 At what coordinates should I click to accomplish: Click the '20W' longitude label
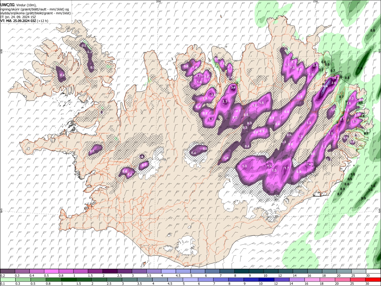point(158,1)
